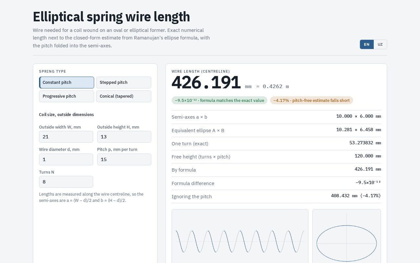Viewport: 420px width, 263px height.
Task: Click the 'One turn (exact)' row label
Action: pyautogui.click(x=190, y=144)
